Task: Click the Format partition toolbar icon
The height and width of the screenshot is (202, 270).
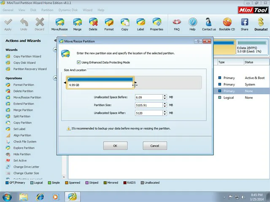Action: click(109, 24)
